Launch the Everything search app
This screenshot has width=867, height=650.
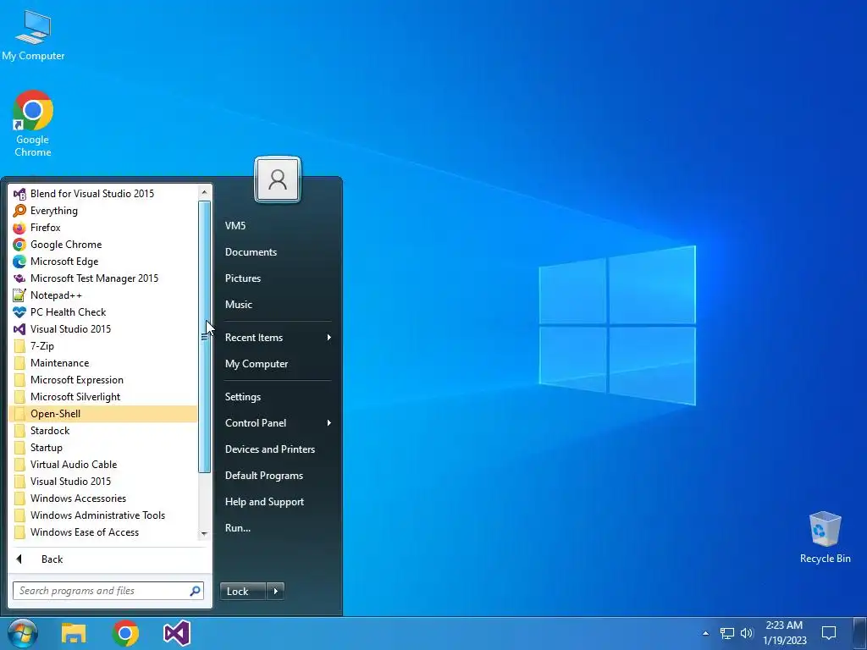pos(102,211)
